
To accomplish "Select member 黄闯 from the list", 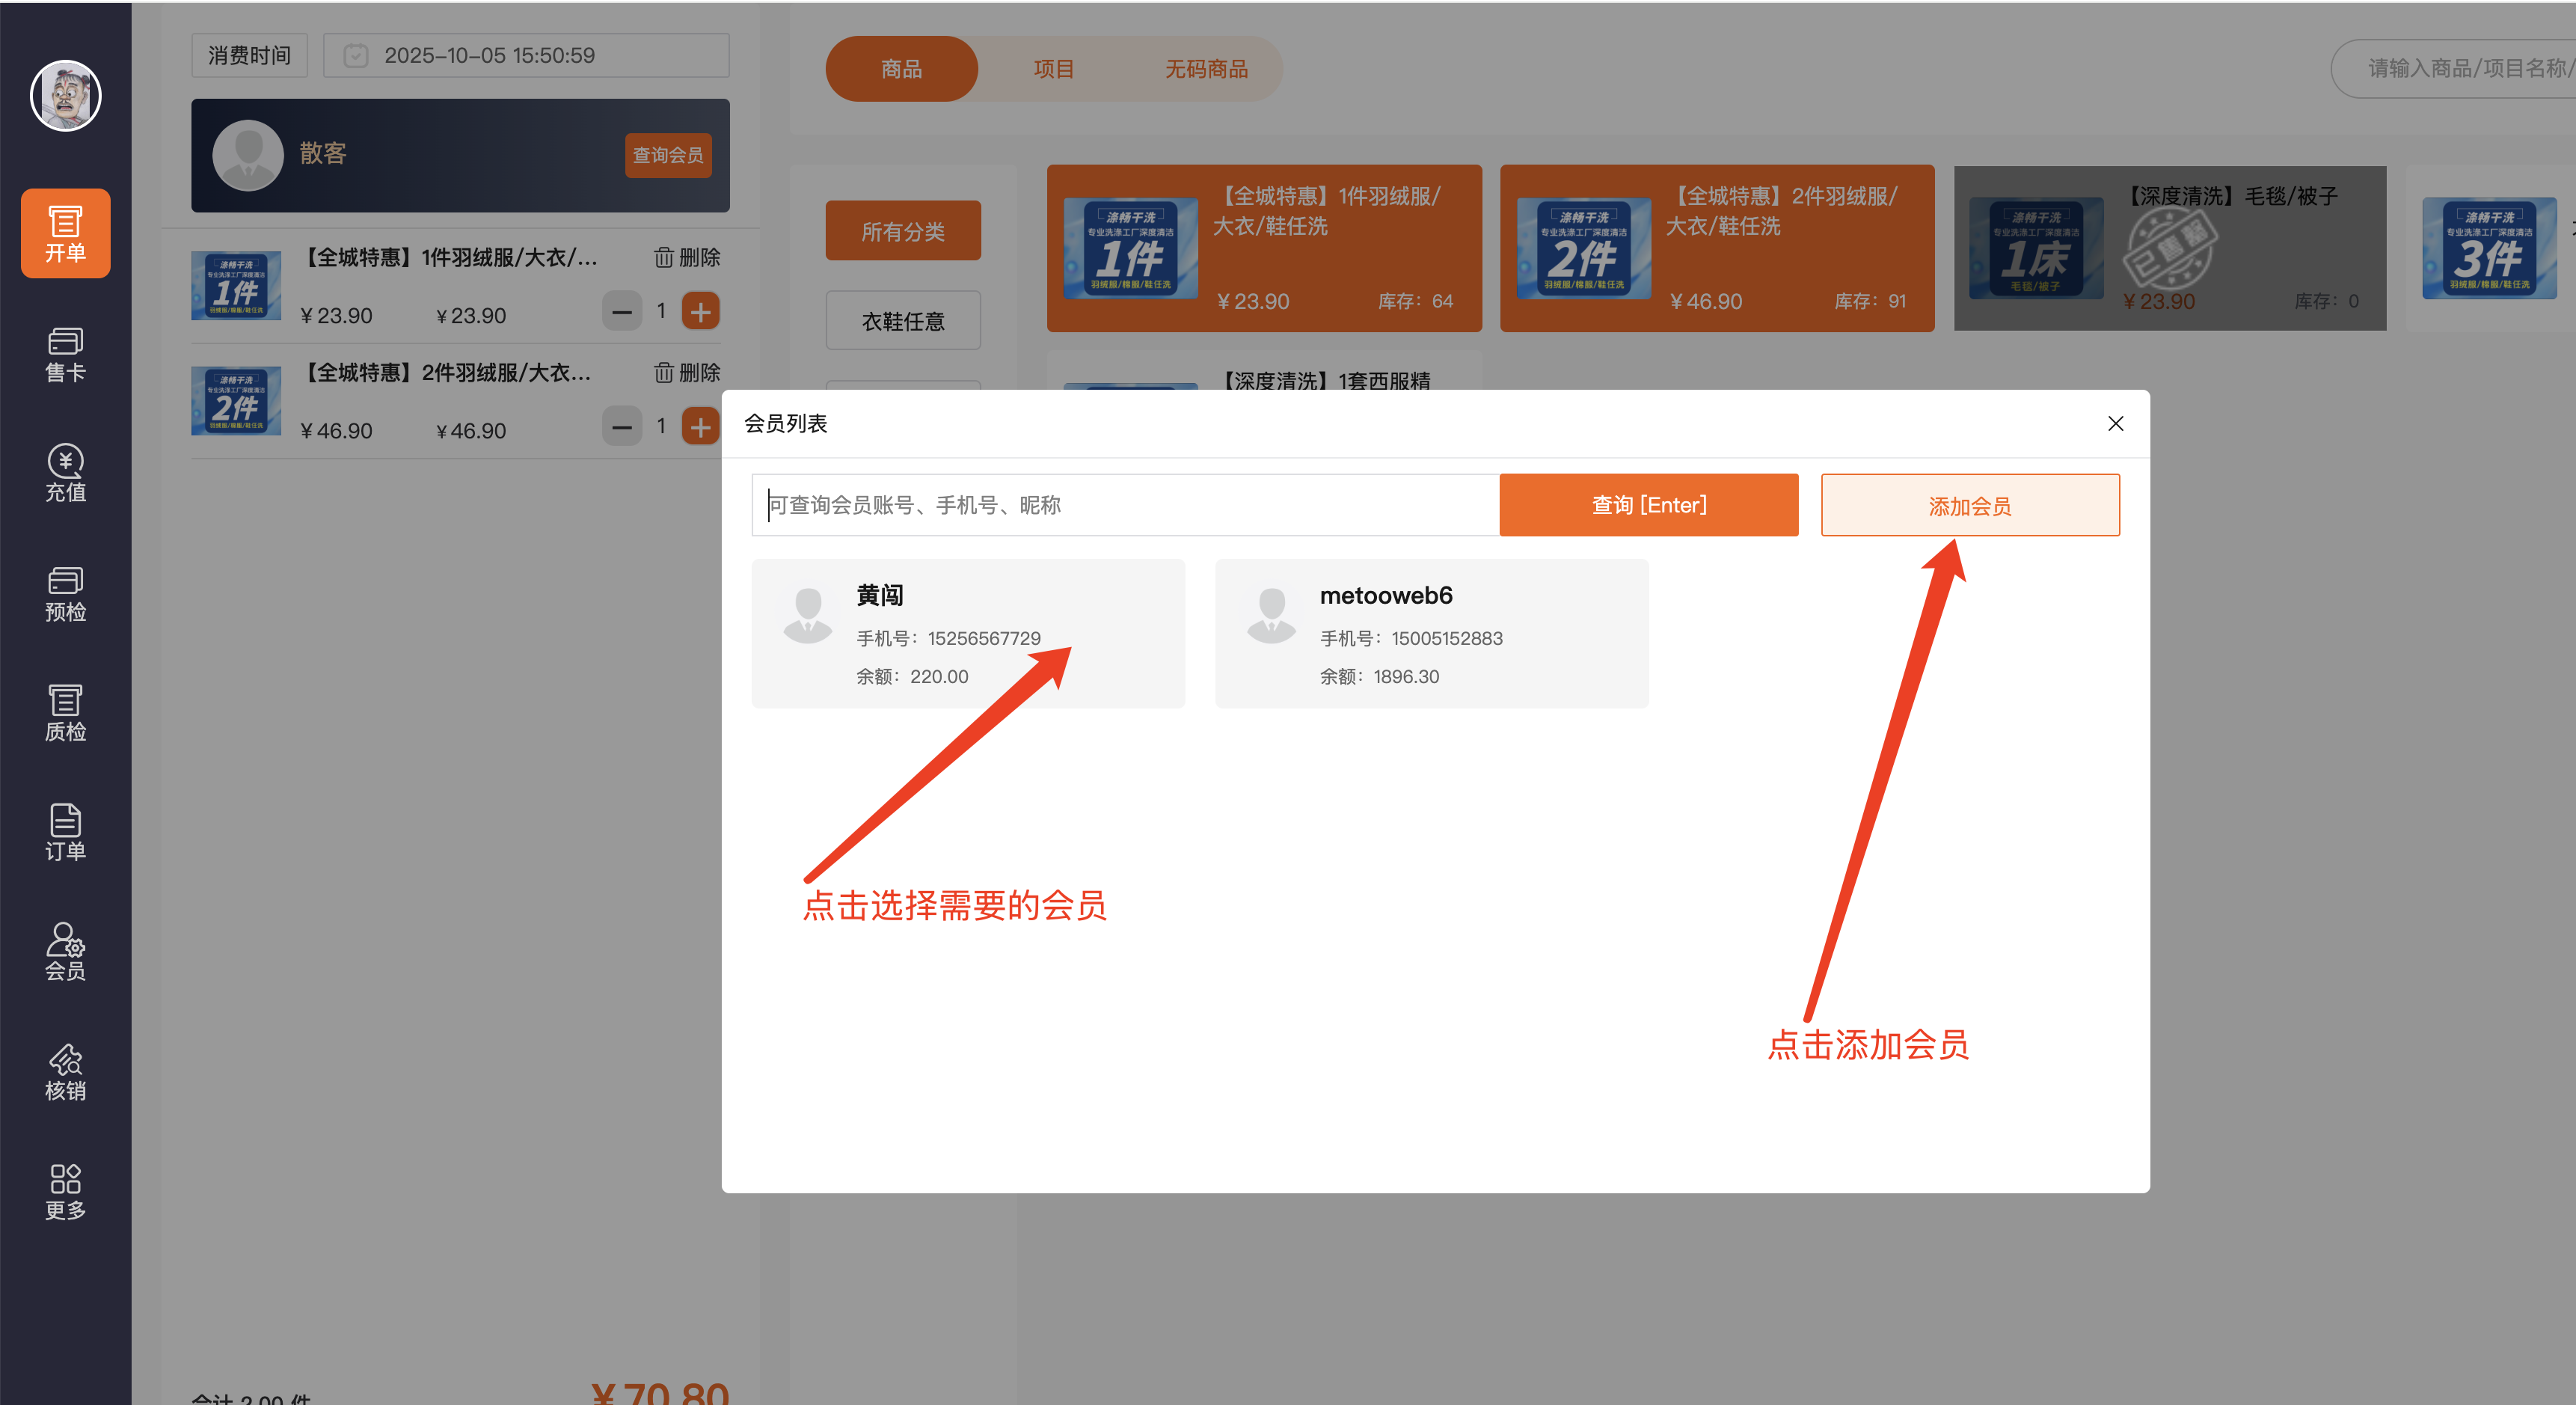I will (x=967, y=634).
